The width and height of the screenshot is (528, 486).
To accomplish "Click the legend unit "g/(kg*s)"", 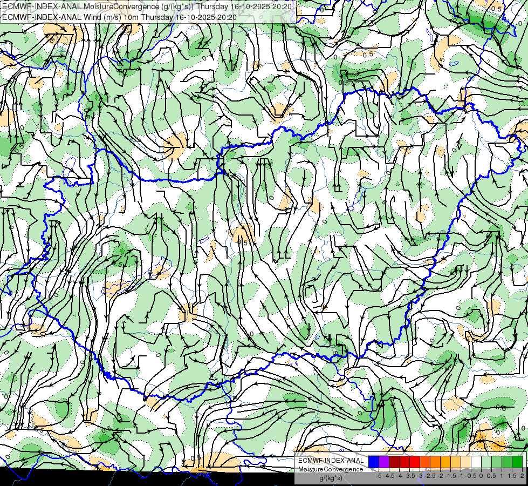I will click(x=331, y=478).
